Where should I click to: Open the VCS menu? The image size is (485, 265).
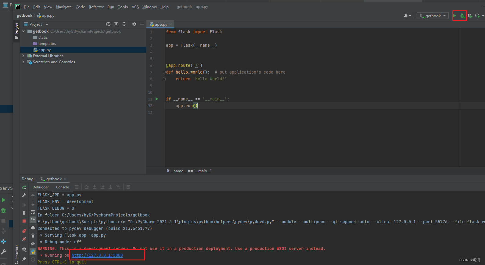tap(135, 7)
